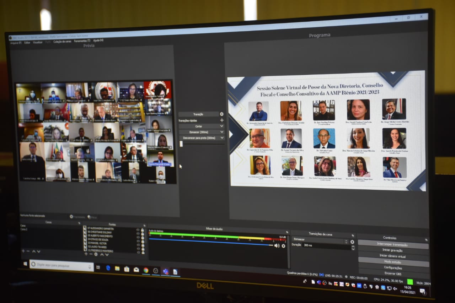The image size is (455, 303).
Task: Toggle Modo estúdio button
Action: click(394, 262)
